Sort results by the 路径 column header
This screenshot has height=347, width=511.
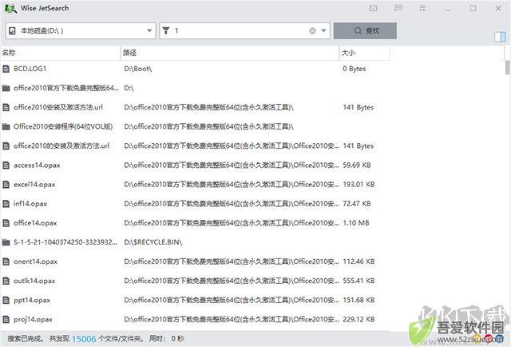(230, 53)
